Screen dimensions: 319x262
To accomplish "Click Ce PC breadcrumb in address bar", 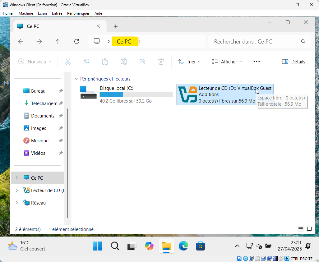I will click(124, 42).
